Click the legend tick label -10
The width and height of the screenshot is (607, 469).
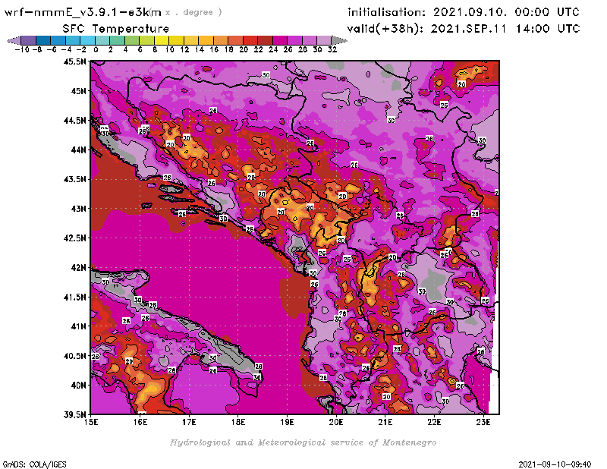coord(22,49)
